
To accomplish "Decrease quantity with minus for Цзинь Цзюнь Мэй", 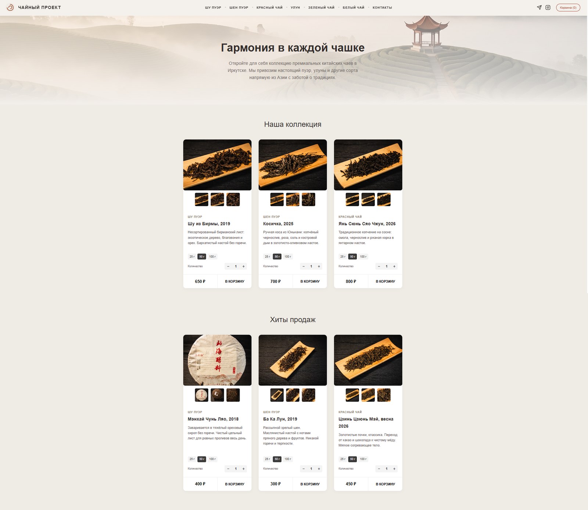I will point(379,469).
